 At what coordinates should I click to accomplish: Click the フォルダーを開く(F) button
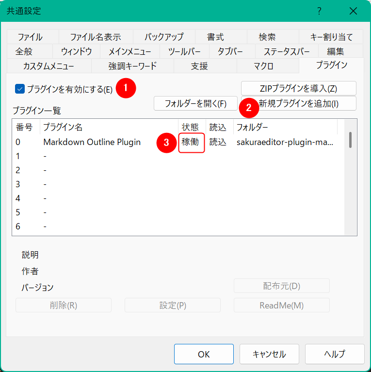pyautogui.click(x=195, y=103)
